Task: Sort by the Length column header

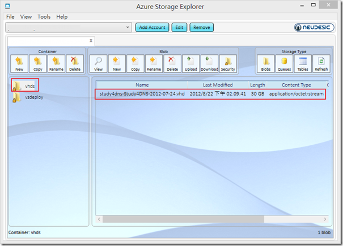Action: (257, 85)
